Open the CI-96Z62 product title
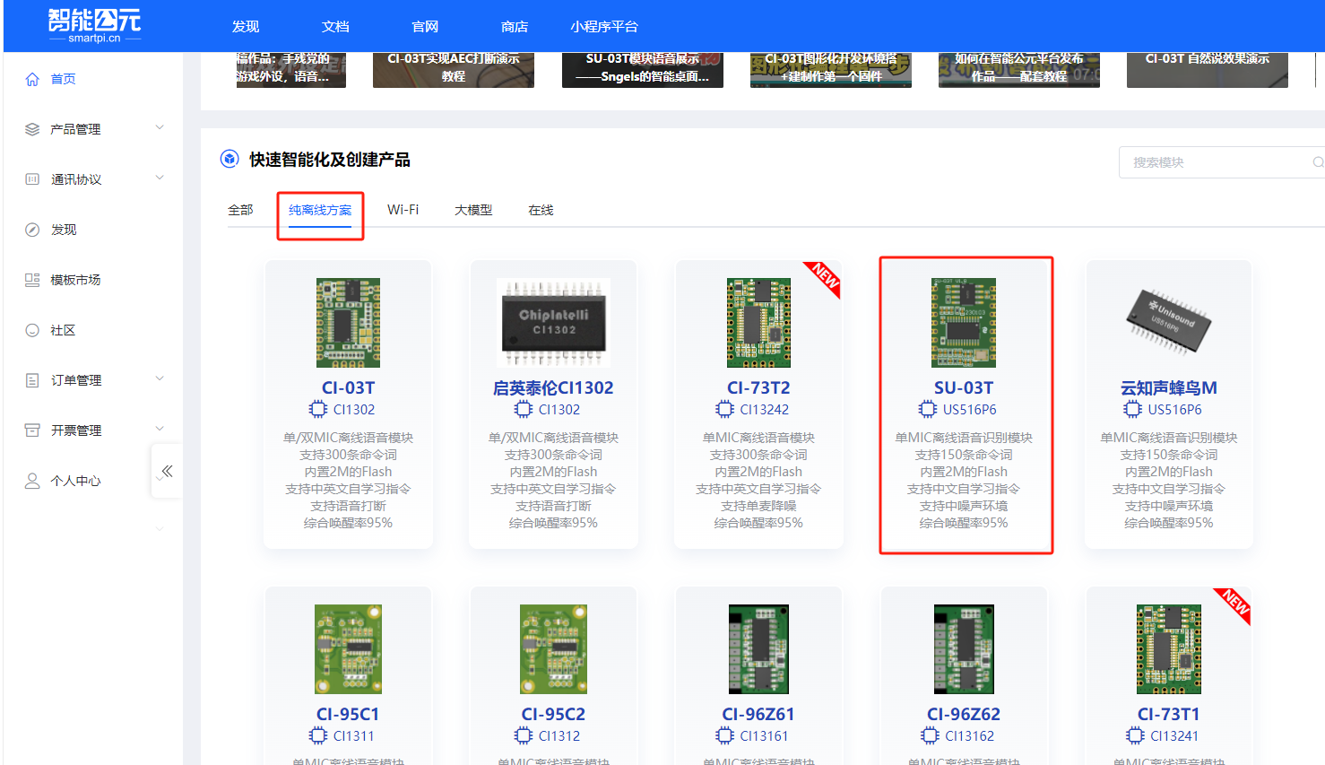 pos(964,714)
